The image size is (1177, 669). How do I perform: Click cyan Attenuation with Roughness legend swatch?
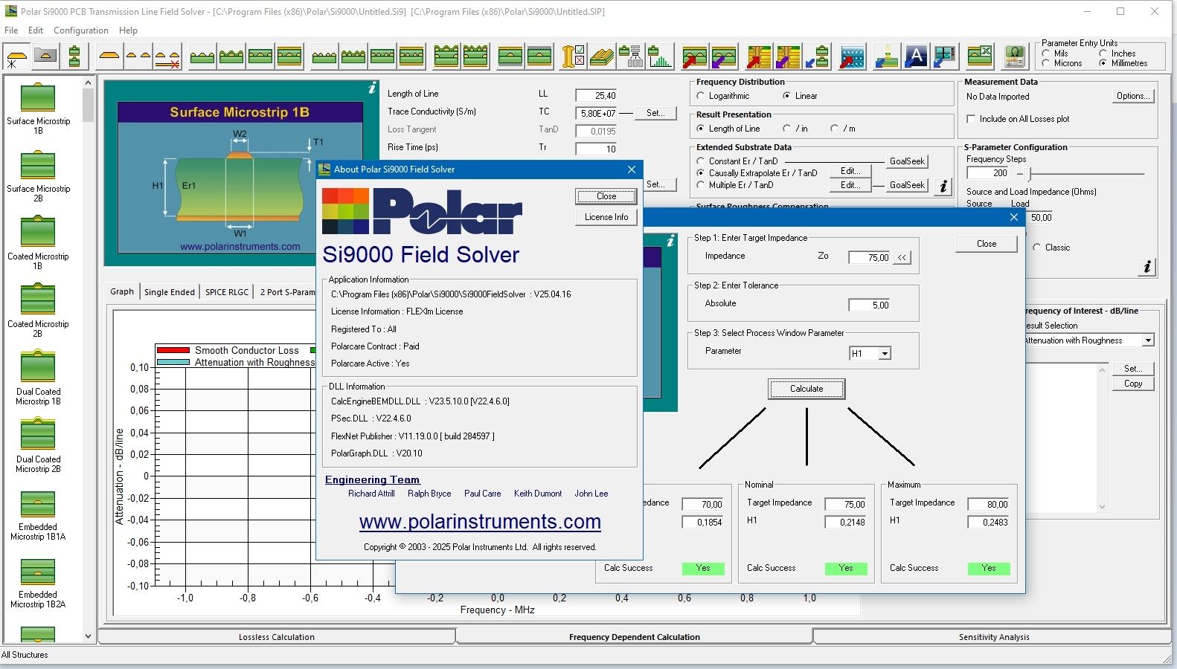173,363
